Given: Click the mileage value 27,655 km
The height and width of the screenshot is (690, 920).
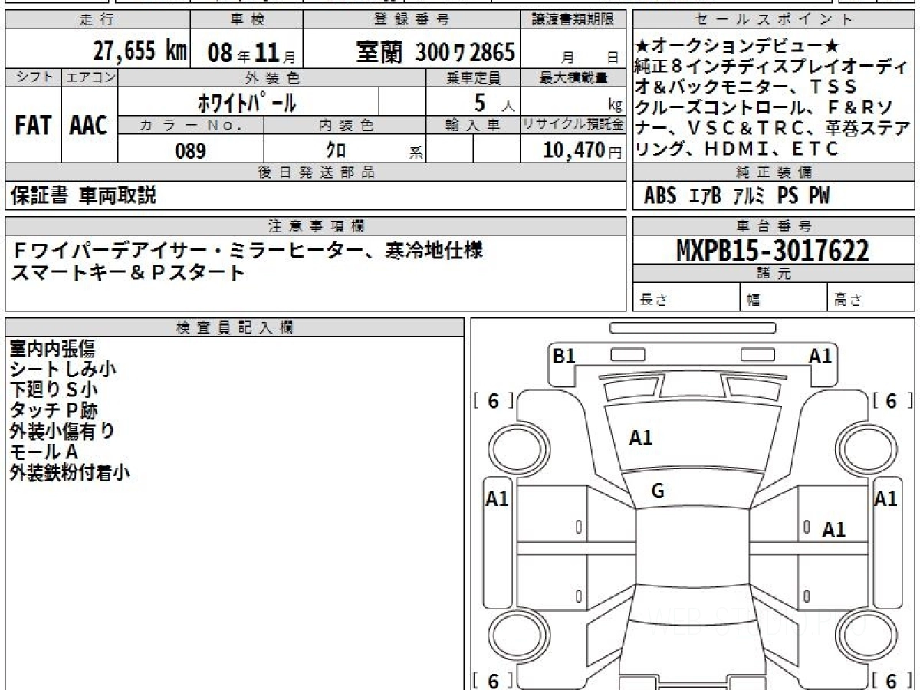Looking at the screenshot, I should coord(140,51).
